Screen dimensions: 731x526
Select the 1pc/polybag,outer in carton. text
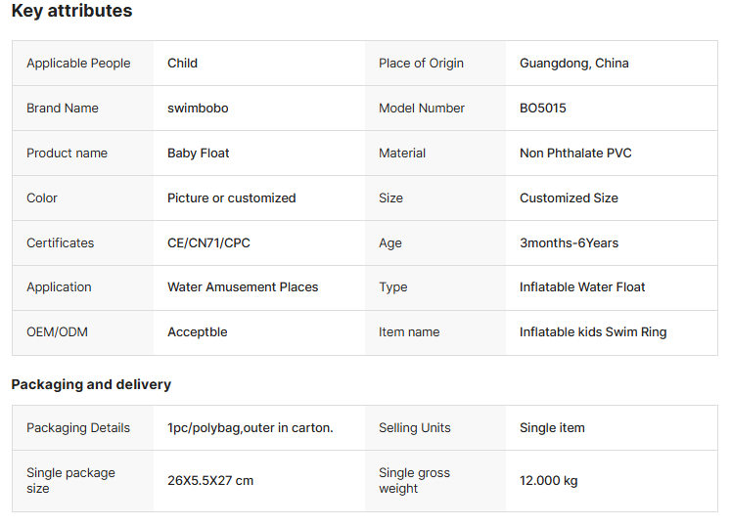tap(250, 428)
